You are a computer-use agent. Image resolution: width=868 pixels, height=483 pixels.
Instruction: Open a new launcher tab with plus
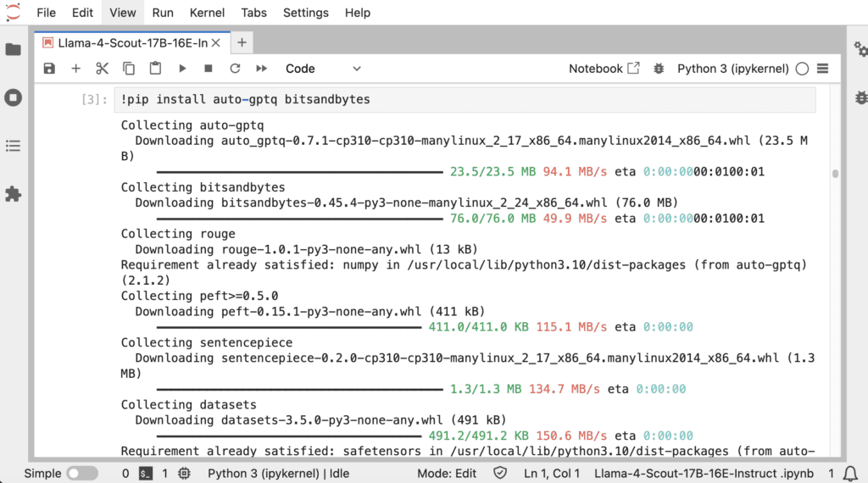tap(242, 42)
